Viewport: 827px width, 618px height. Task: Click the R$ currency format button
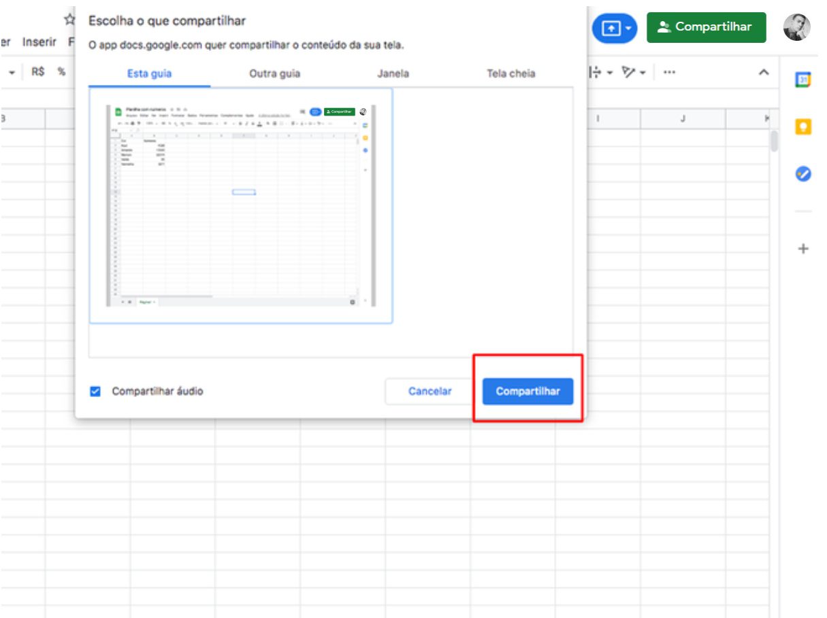tap(37, 71)
